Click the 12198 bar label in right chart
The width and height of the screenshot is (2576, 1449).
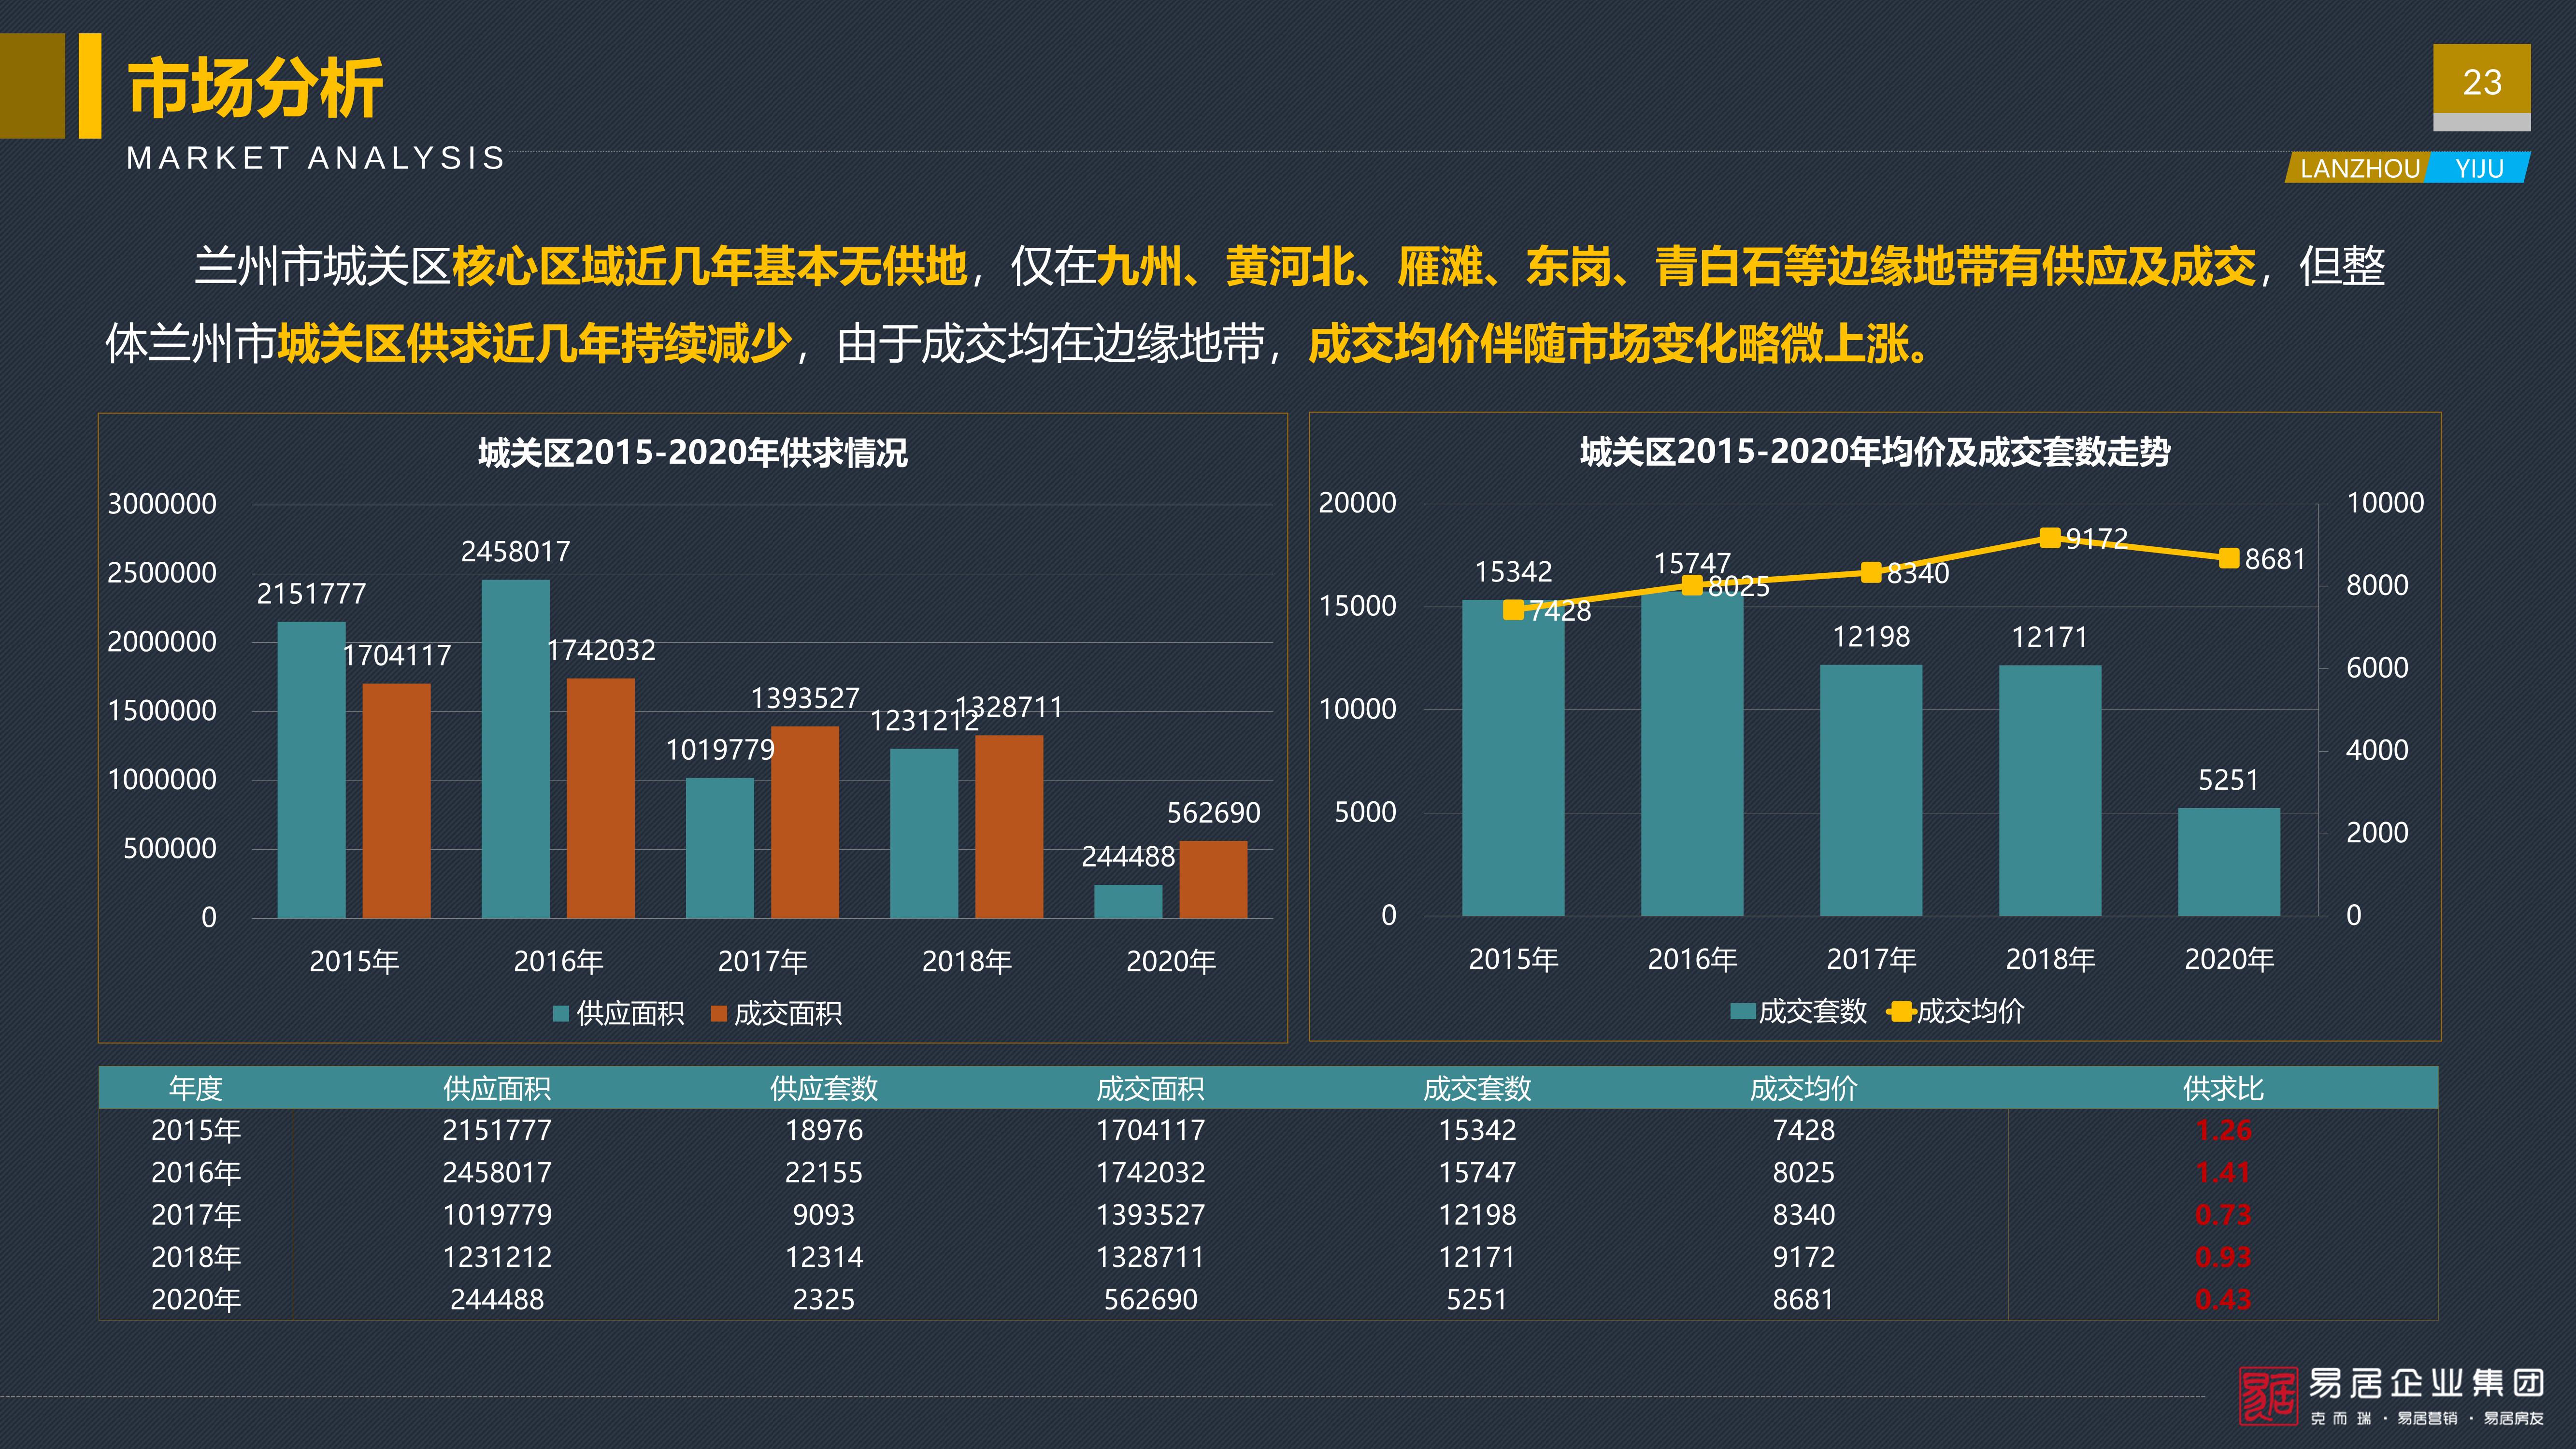(x=1871, y=637)
